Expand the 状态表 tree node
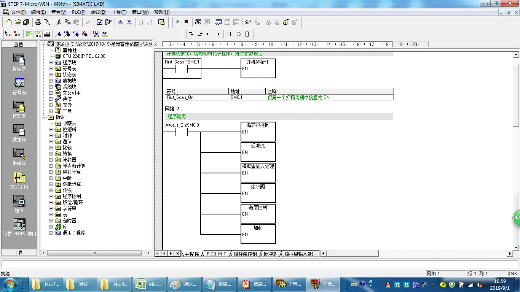Image resolution: width=520 pixels, height=292 pixels. click(x=51, y=75)
